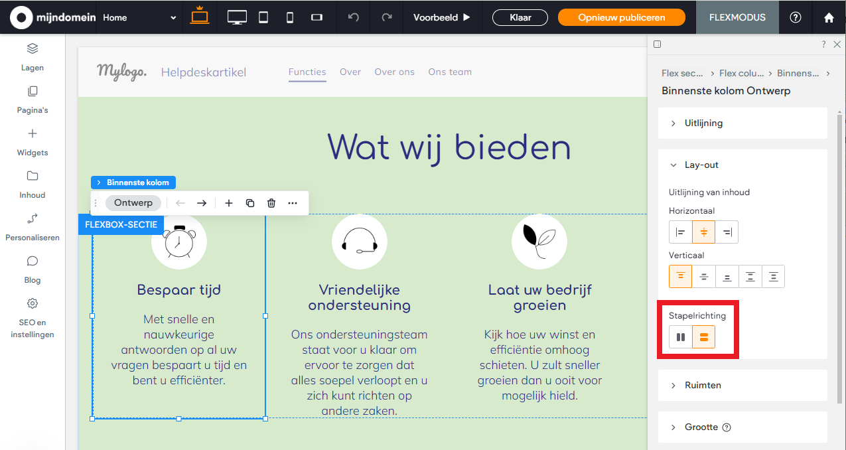
Task: Click the Klaar button
Action: (x=520, y=18)
